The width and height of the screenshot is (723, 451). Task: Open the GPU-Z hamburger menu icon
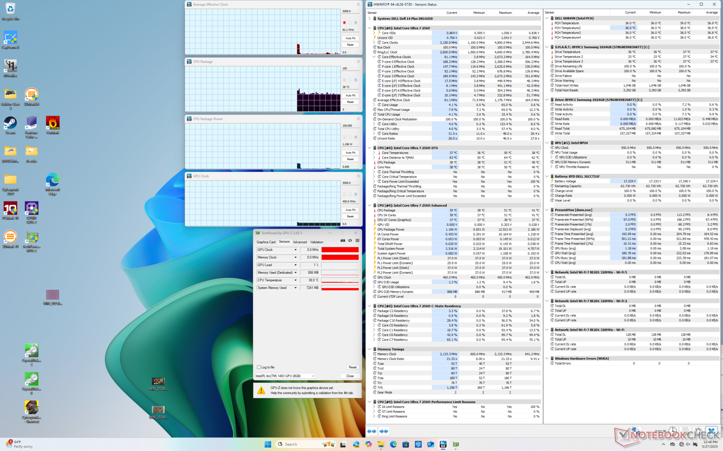click(357, 241)
